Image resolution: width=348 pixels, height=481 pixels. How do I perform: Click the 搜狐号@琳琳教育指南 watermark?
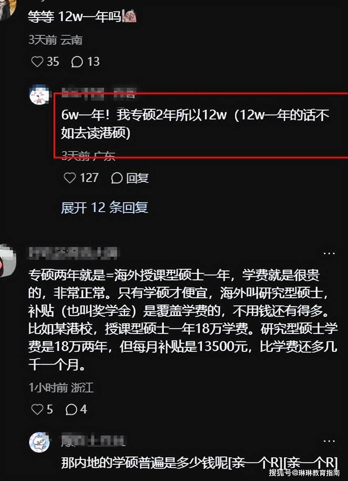pyautogui.click(x=304, y=473)
